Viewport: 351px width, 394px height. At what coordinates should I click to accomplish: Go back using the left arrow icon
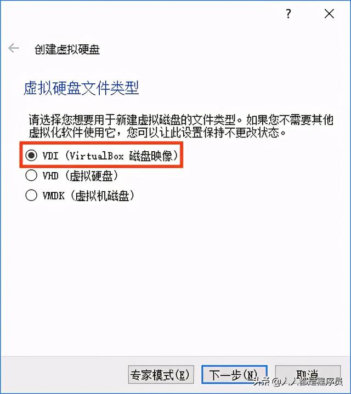tap(14, 48)
